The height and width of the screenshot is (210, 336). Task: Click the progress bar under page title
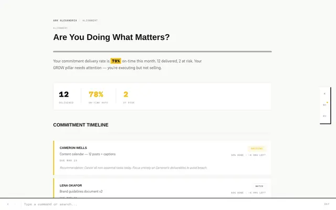point(162,51)
